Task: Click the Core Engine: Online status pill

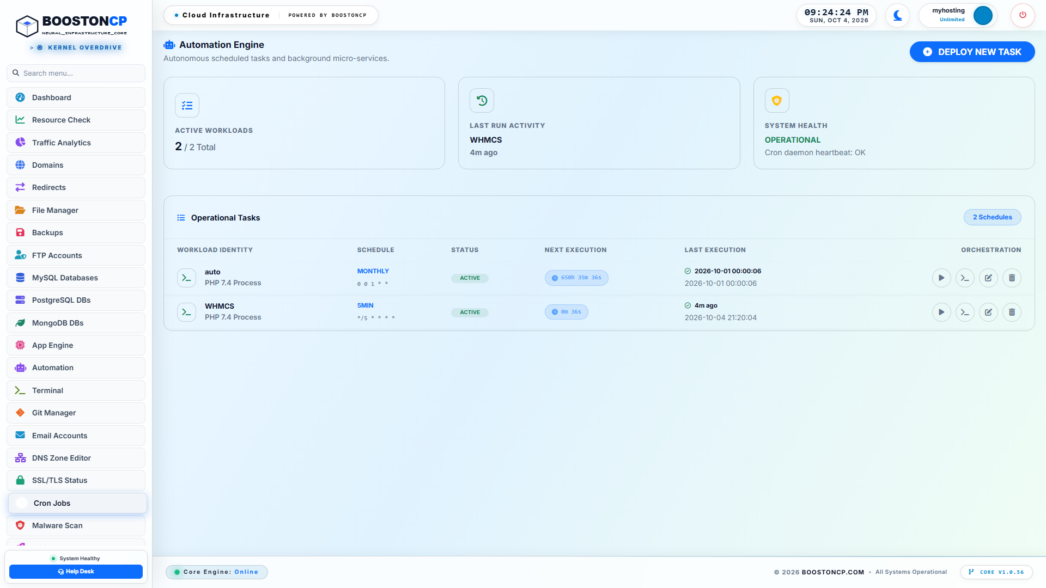Action: 216,572
